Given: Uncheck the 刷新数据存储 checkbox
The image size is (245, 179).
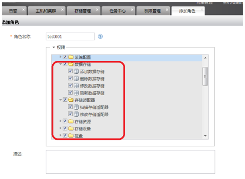Looking at the screenshot, I should point(70,93).
